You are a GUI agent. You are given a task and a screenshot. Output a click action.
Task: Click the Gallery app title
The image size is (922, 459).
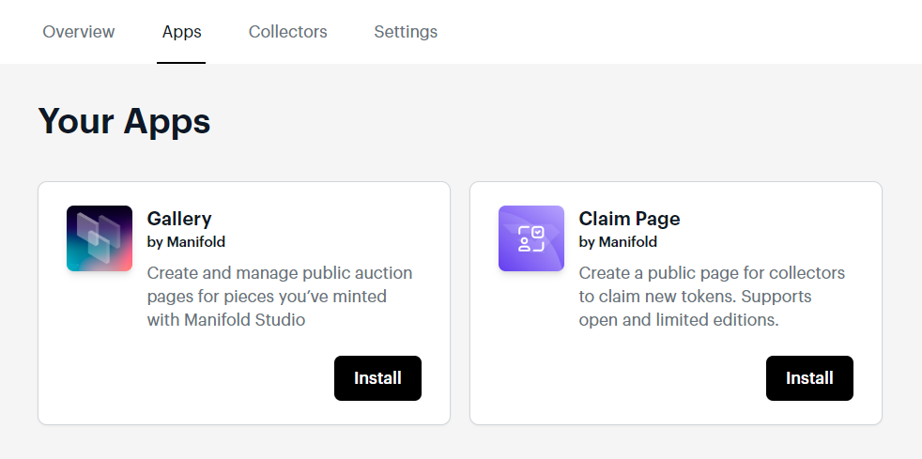tap(179, 219)
